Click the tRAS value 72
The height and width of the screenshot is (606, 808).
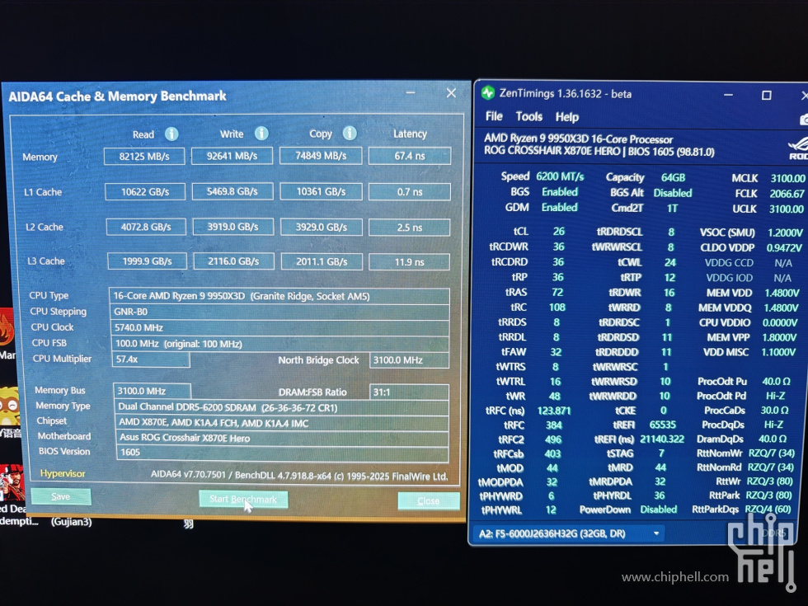click(557, 292)
